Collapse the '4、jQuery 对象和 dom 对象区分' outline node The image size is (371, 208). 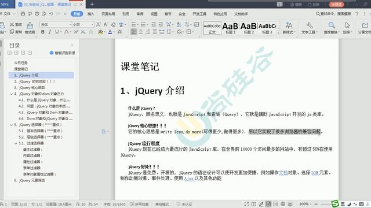click(11, 94)
